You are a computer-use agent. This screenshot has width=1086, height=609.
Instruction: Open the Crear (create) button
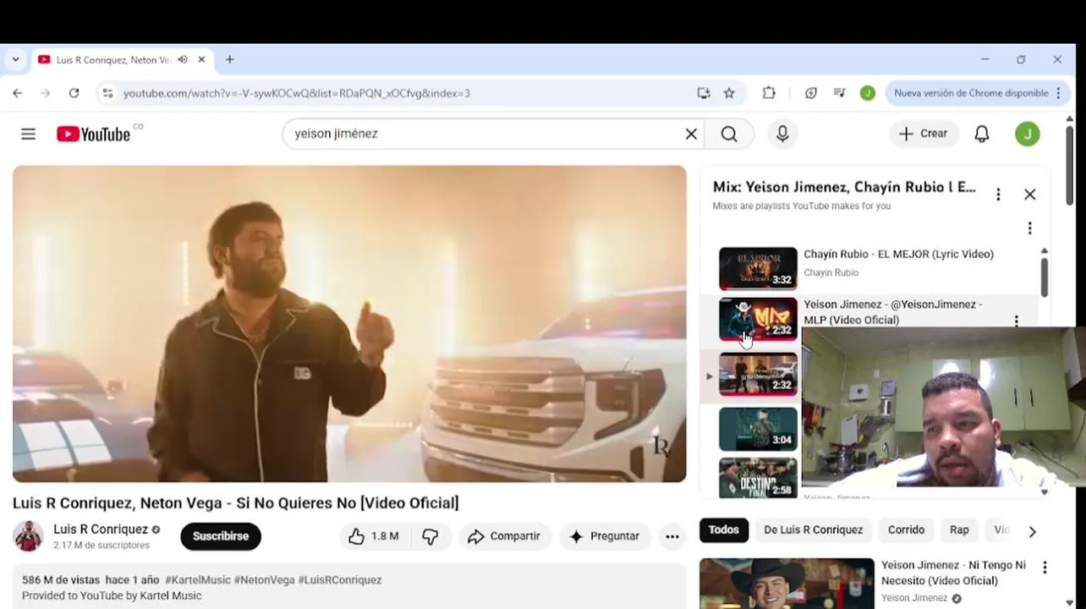coord(924,134)
